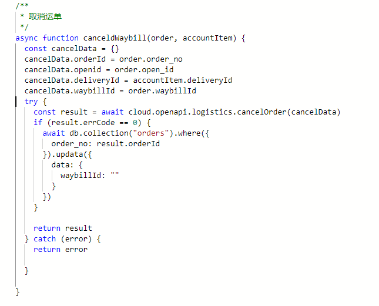This screenshot has width=379, height=306.
Task: Click the Chinese comment 取消运单
Action: tap(45, 16)
